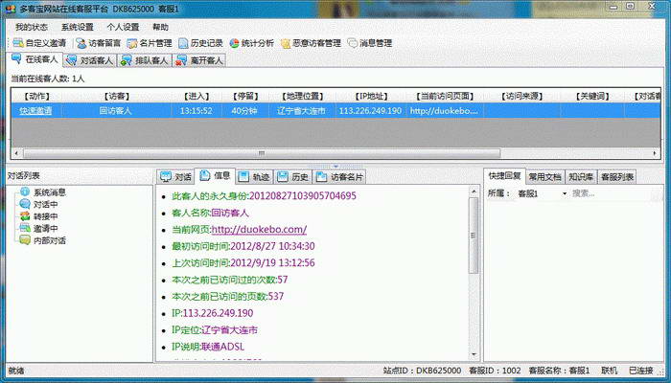The height and width of the screenshot is (383, 671).
Task: Click the 转接中 tree icon
Action: [x=25, y=216]
